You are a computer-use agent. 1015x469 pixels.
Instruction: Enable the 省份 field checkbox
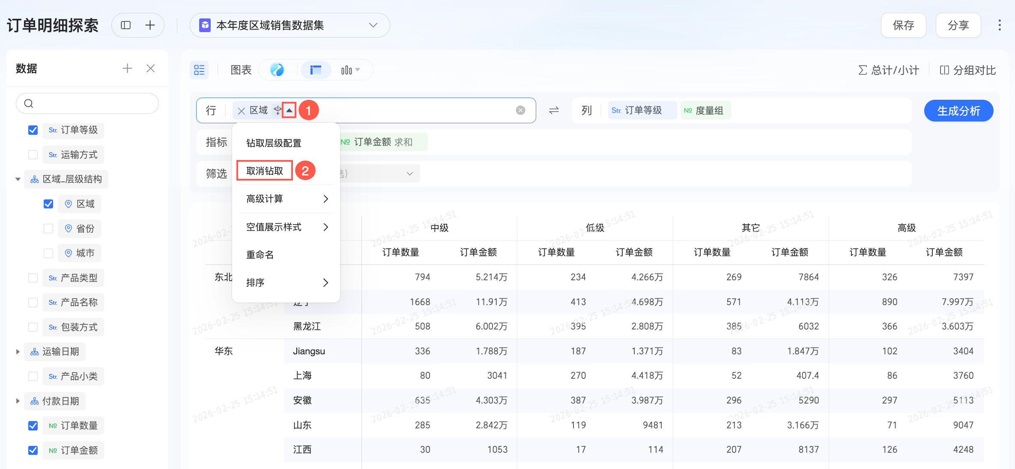coord(48,229)
